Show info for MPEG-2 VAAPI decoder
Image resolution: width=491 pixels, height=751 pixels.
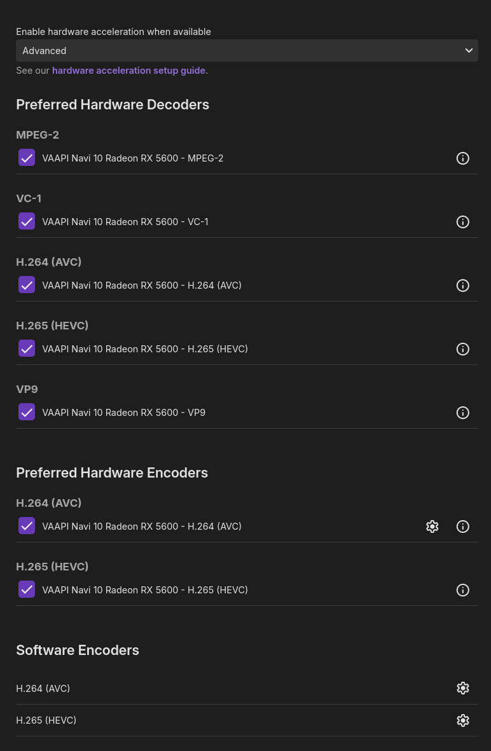click(463, 158)
